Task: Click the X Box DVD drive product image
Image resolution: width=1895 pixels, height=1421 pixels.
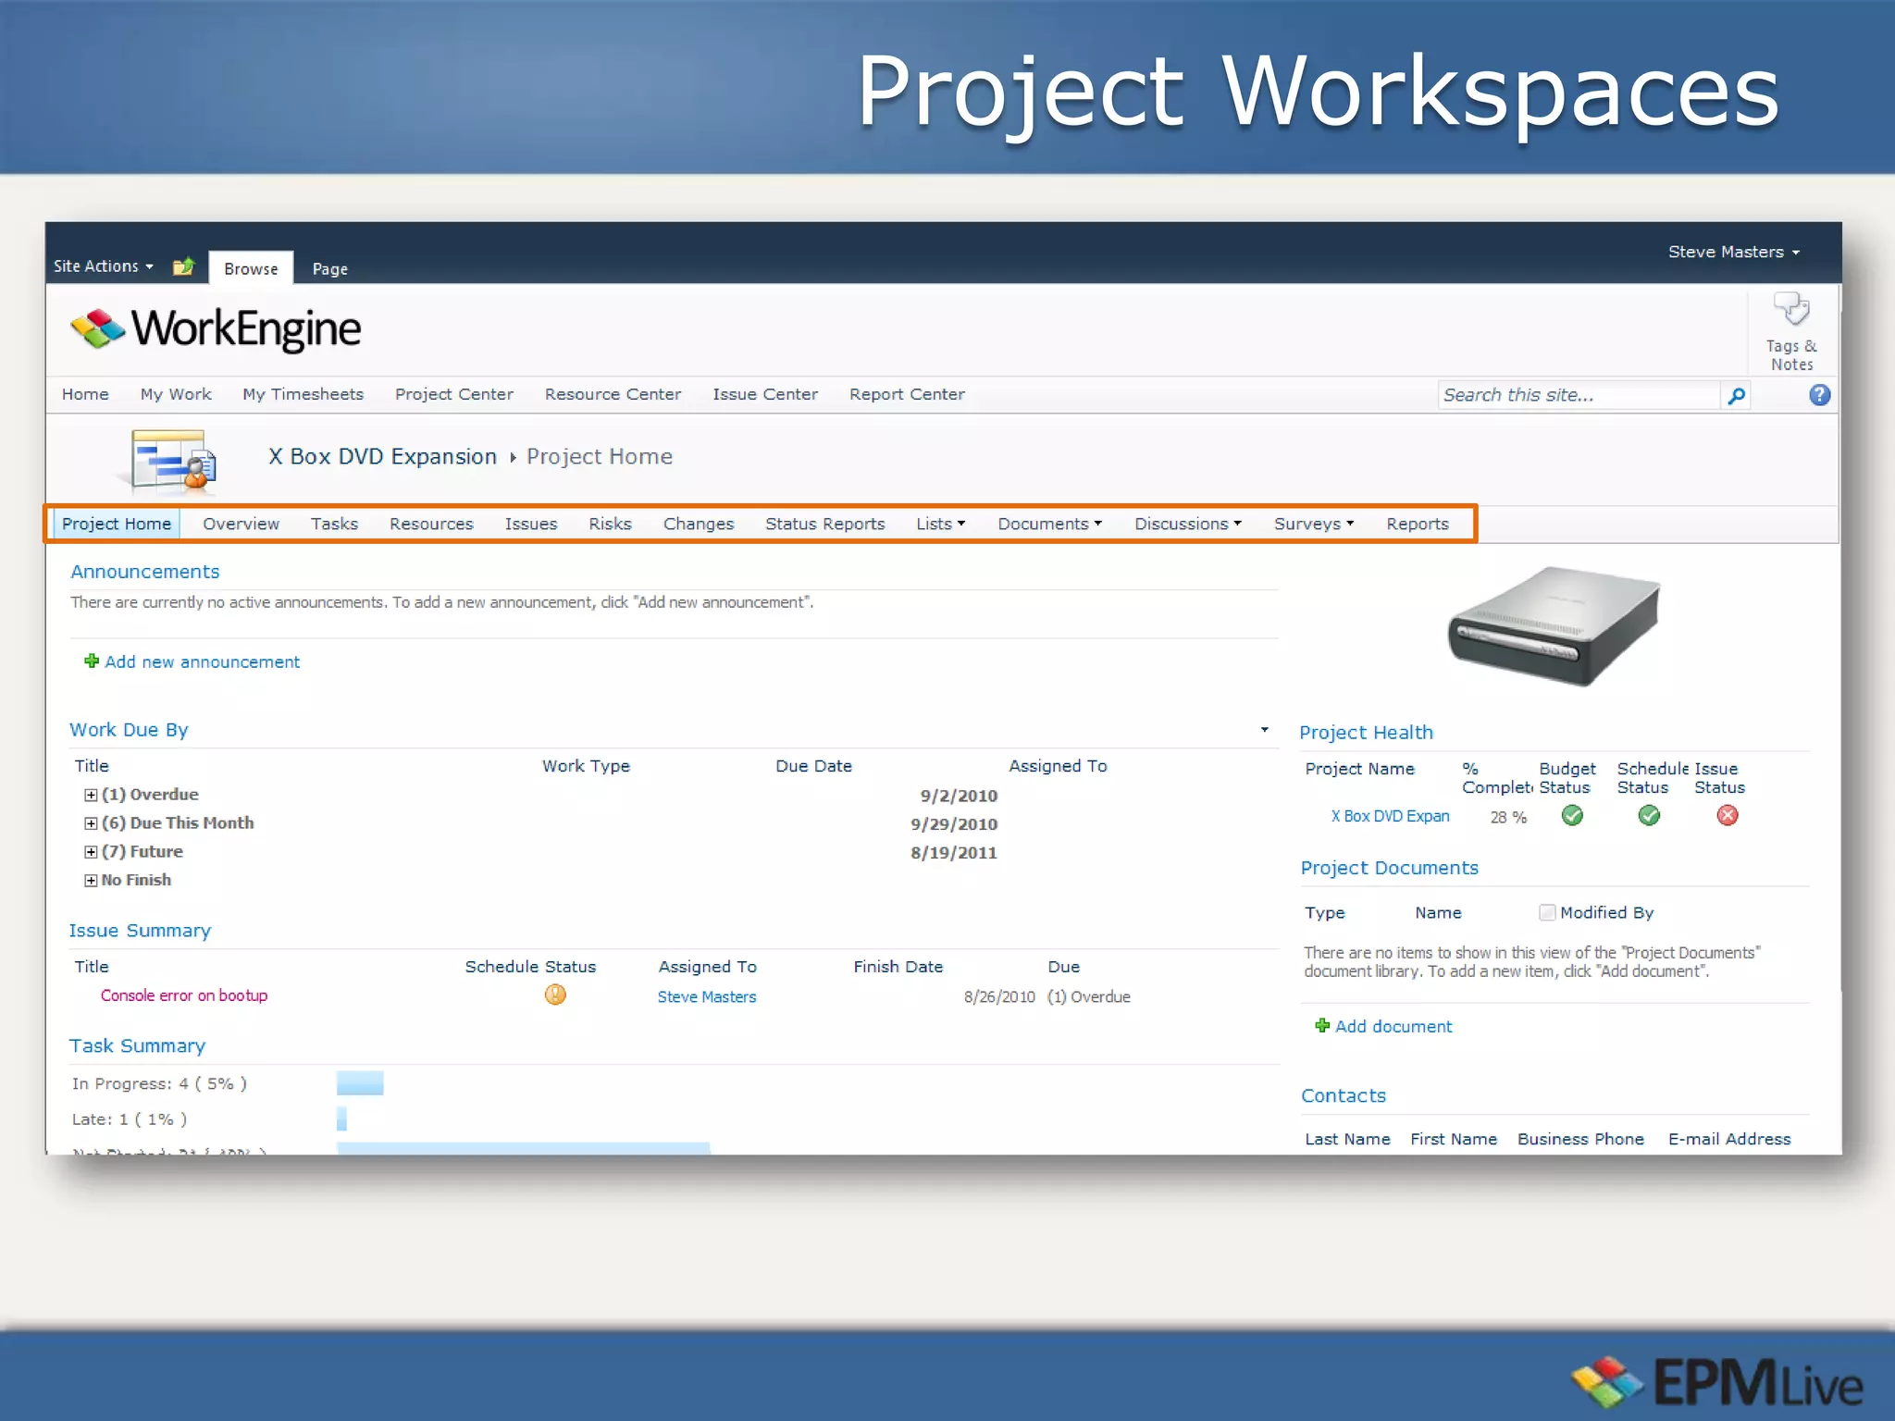Action: point(1554,626)
